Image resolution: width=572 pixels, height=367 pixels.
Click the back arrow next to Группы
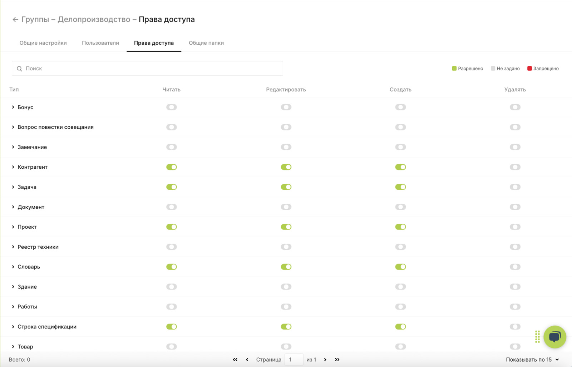pos(15,20)
